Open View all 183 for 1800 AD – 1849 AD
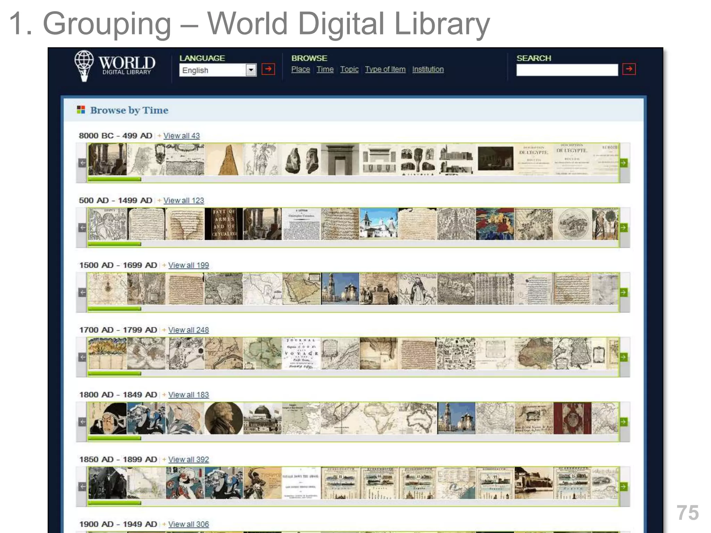This screenshot has width=711, height=533. click(x=189, y=395)
